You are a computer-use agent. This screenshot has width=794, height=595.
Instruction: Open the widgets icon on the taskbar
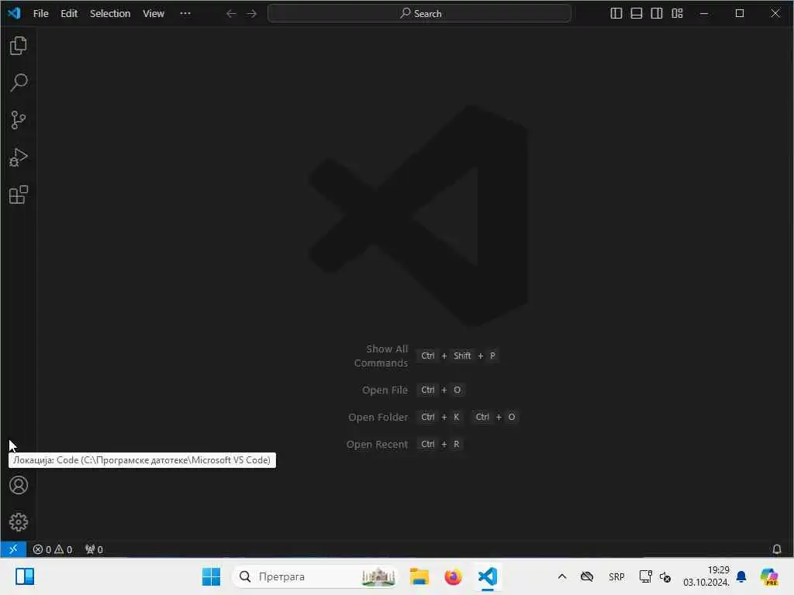[x=25, y=576]
